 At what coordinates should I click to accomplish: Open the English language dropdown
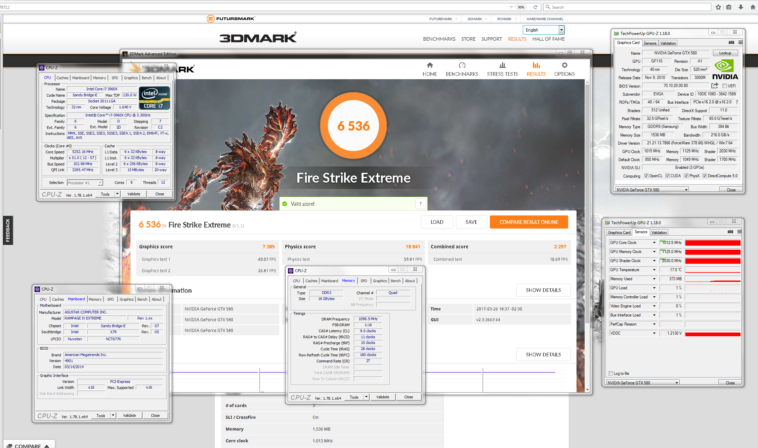pos(543,30)
